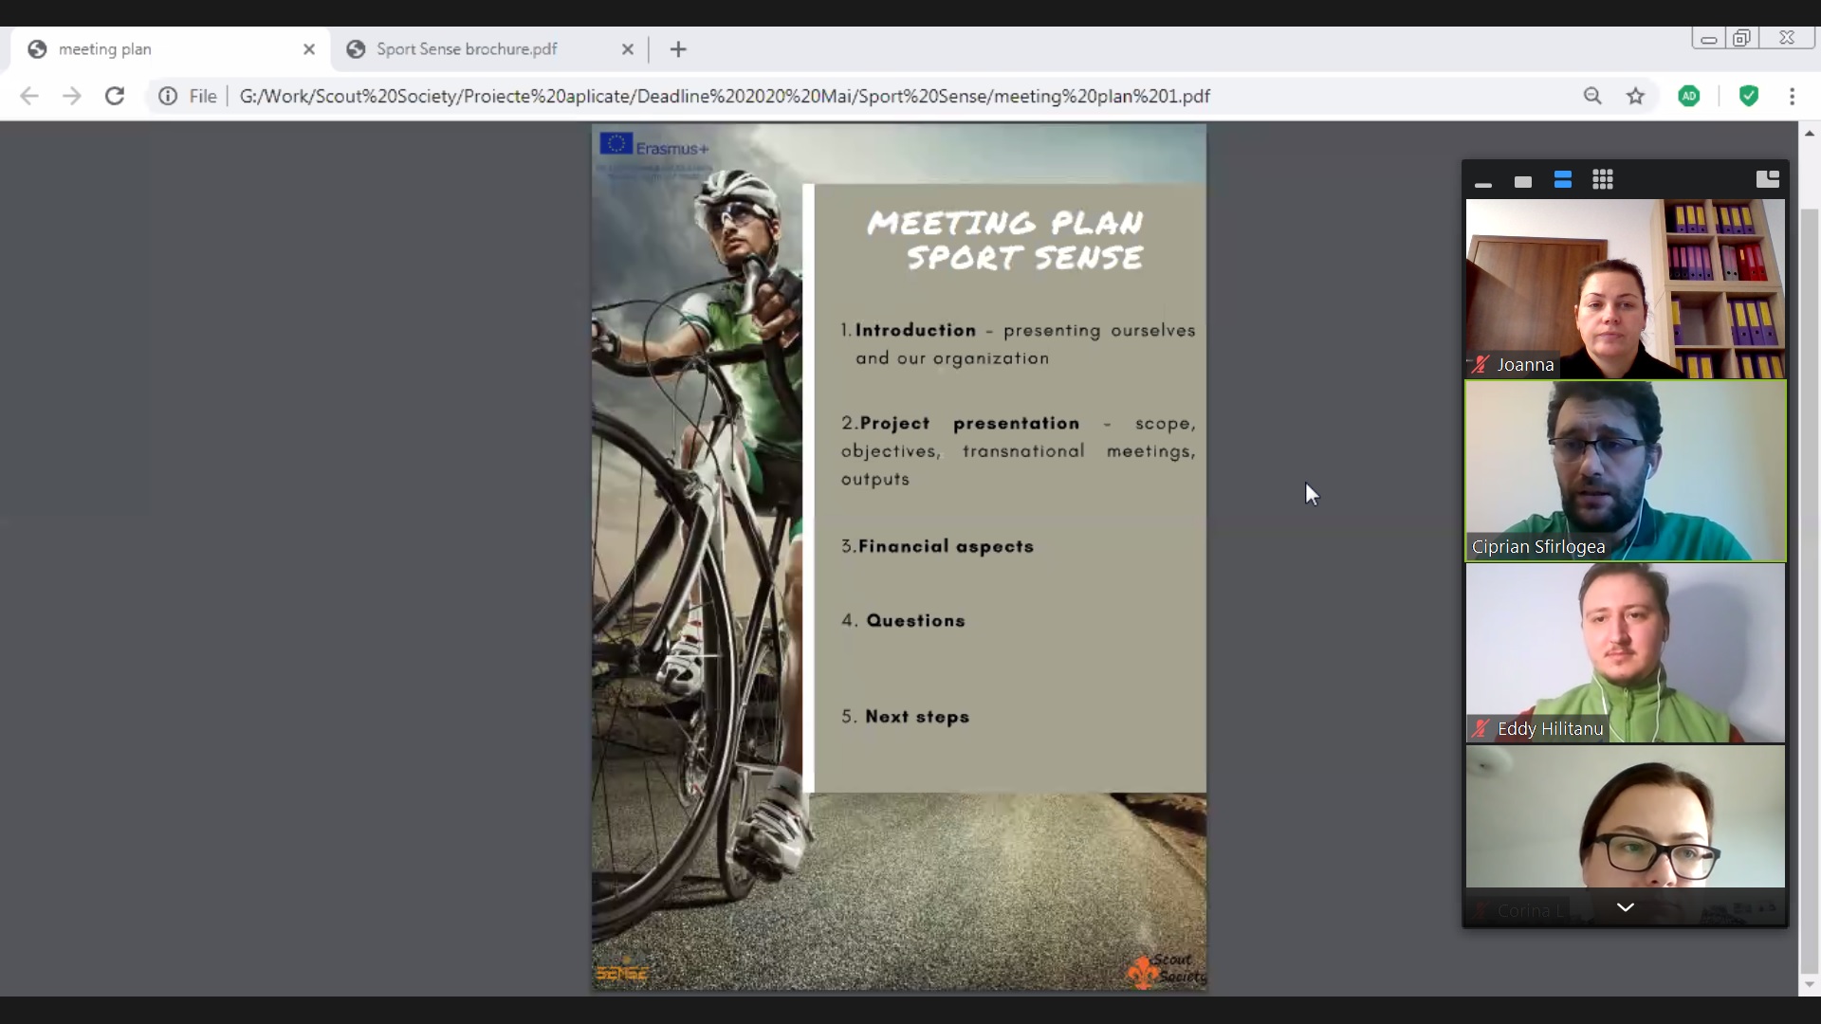
Task: Click the Next steps item
Action: [x=905, y=717]
